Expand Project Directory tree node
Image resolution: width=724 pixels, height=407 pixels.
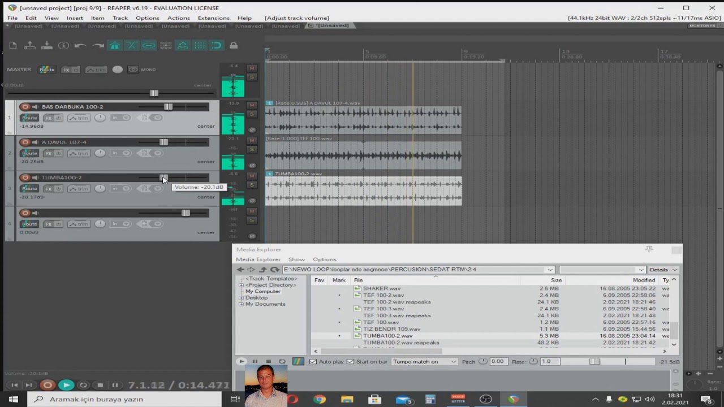tap(242, 285)
